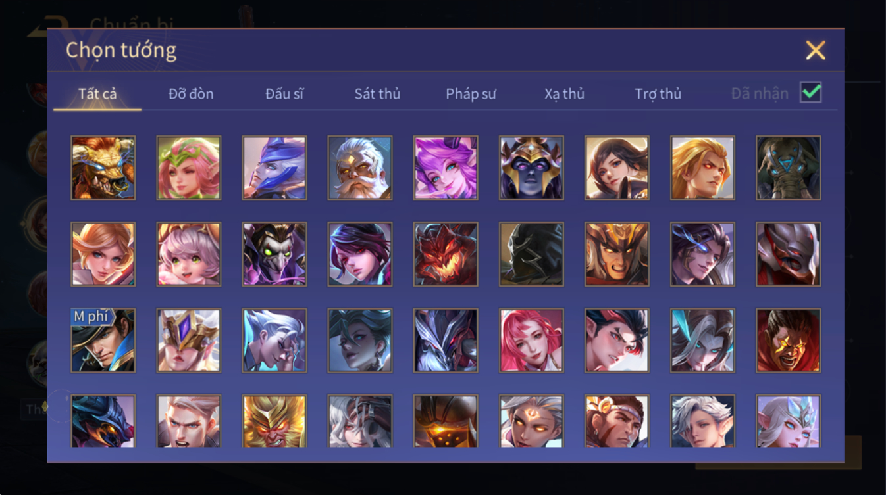
Task: Pick the pink-haired hero with green leaf crown
Action: [x=189, y=168]
